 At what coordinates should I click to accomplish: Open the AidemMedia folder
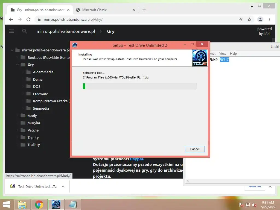pos(43,72)
